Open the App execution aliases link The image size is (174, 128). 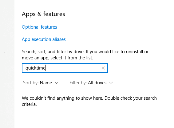point(44,39)
